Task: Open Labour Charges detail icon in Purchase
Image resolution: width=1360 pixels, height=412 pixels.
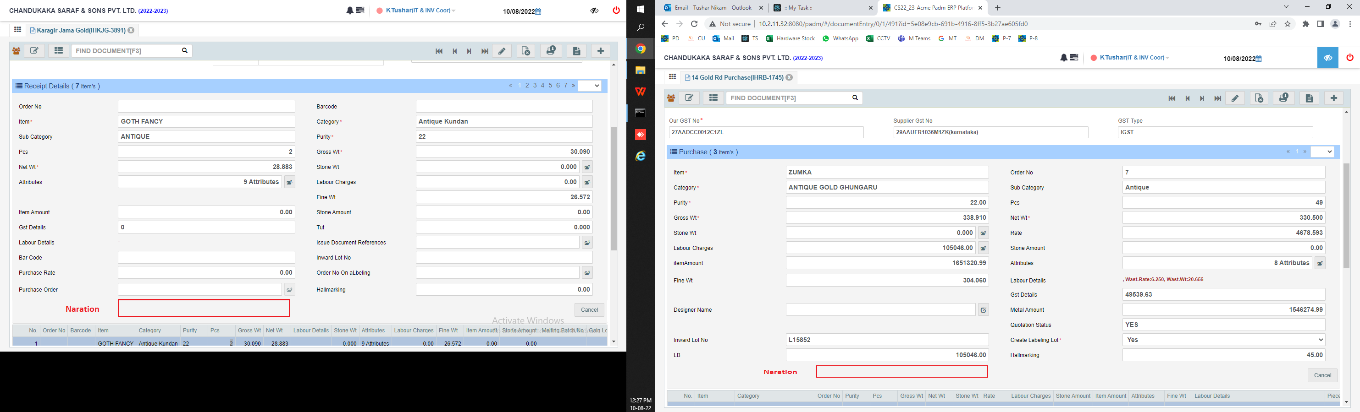Action: coord(983,248)
